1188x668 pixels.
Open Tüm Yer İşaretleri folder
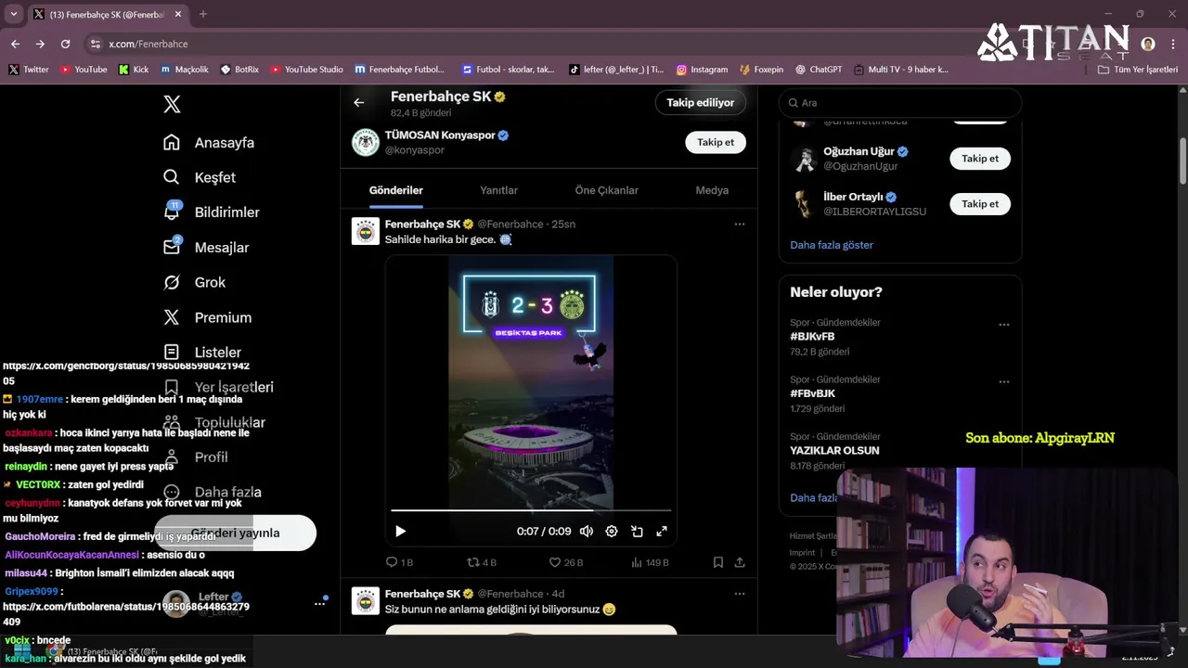[x=1138, y=70]
